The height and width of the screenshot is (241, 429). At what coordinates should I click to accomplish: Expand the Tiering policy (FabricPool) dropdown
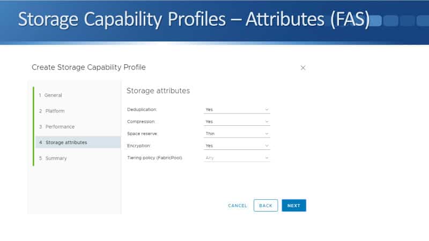[236, 157]
